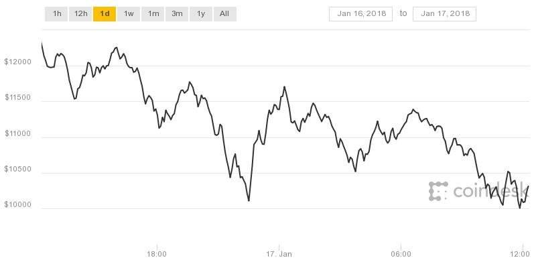Click the CoinDesk logo icon
The height and width of the screenshot is (268, 536).
click(x=438, y=191)
